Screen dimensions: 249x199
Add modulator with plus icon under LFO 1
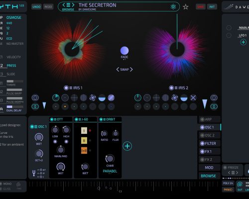[x=244, y=42]
